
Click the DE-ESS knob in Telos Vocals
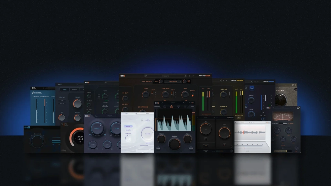click(x=223, y=95)
